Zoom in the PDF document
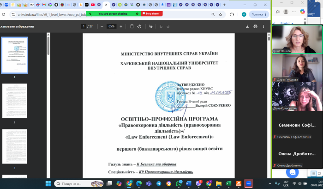The image size is (323, 189). click(121, 26)
